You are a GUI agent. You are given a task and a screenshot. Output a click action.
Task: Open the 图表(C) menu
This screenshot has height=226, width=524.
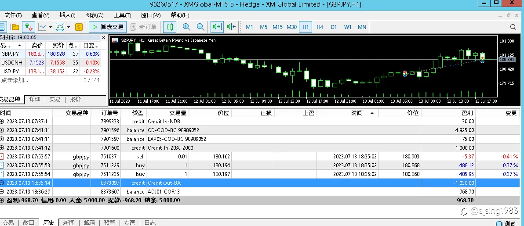[x=94, y=15]
